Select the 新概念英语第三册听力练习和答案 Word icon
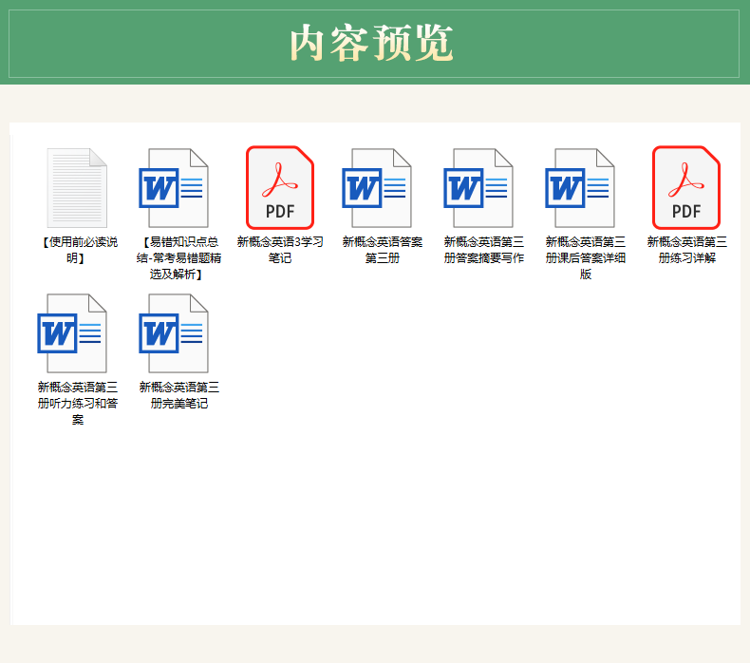This screenshot has height=663, width=750. click(72, 333)
